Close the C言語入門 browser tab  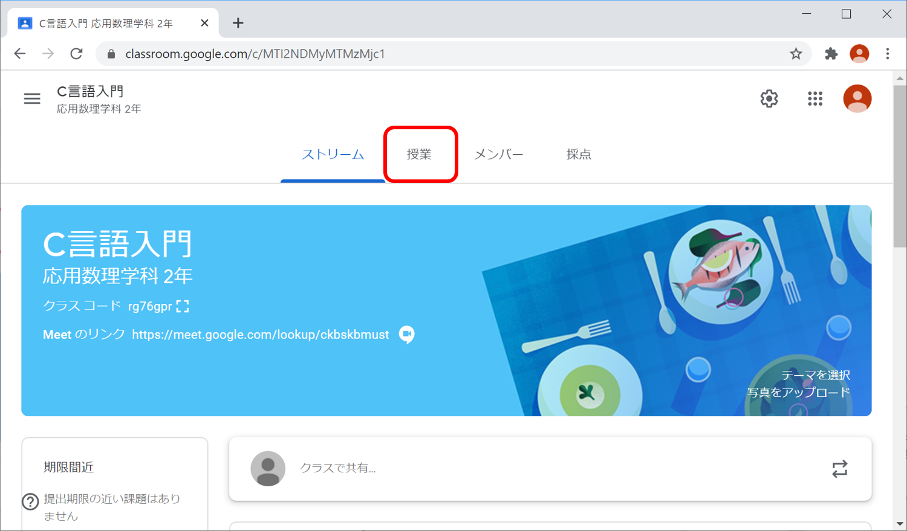(x=204, y=23)
